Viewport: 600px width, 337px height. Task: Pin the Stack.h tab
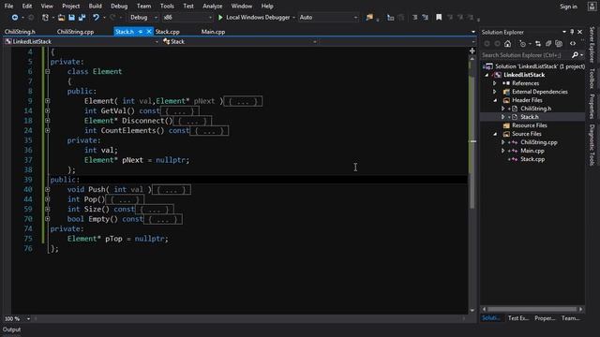141,32
